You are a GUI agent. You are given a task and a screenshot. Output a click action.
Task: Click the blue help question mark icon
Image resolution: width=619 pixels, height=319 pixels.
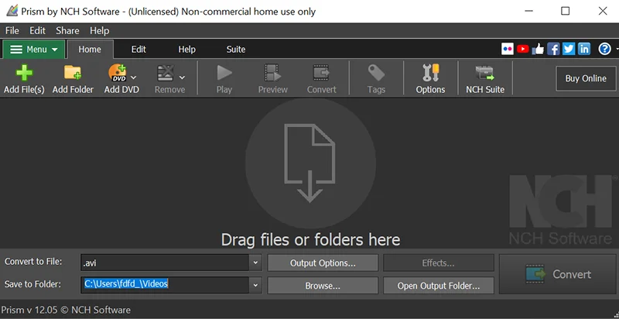(x=604, y=49)
